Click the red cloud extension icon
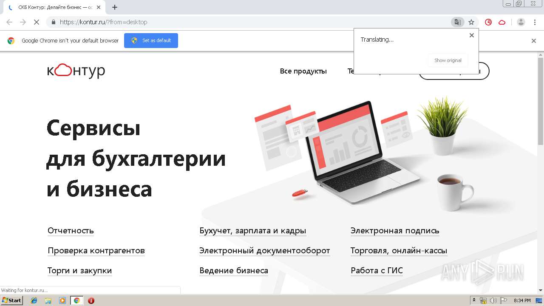 coord(502,22)
